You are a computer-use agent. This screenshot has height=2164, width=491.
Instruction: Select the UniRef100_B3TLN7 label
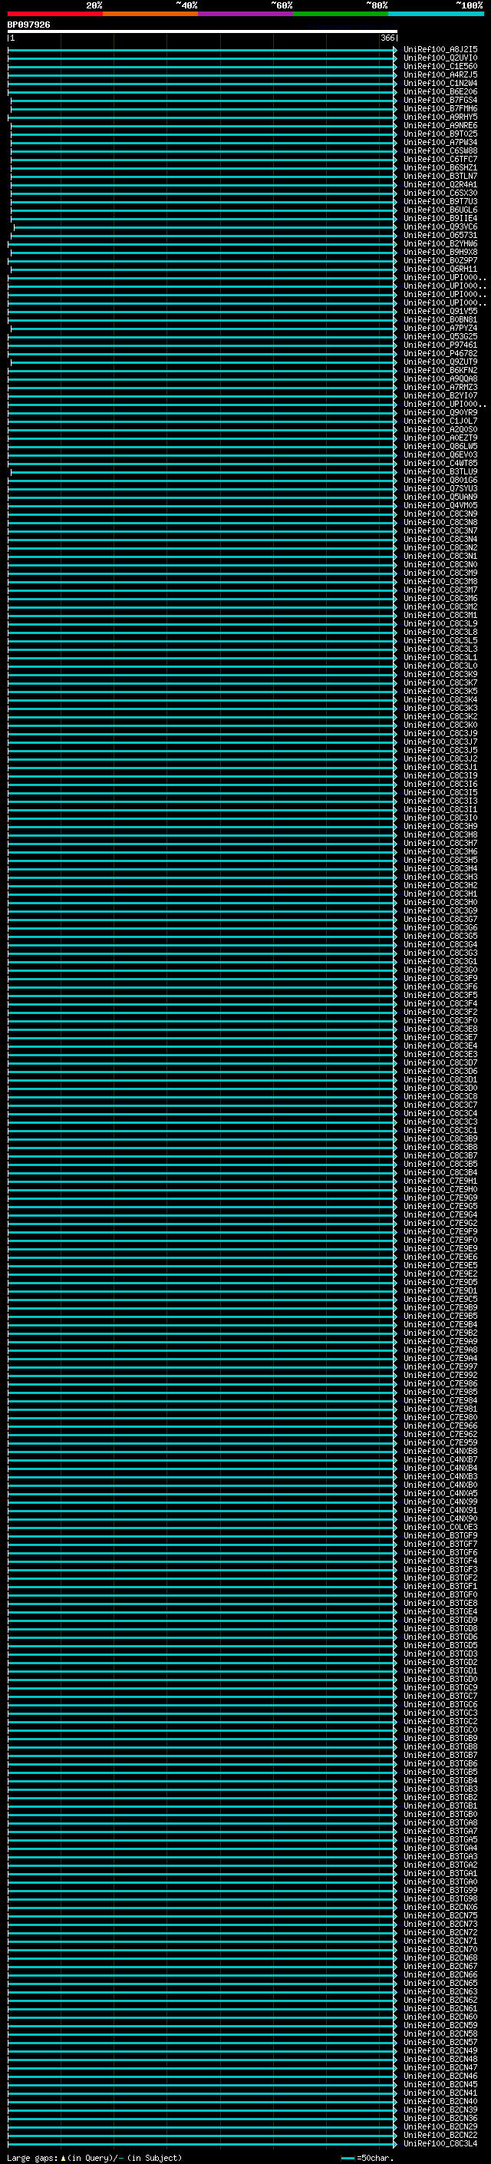click(x=440, y=176)
